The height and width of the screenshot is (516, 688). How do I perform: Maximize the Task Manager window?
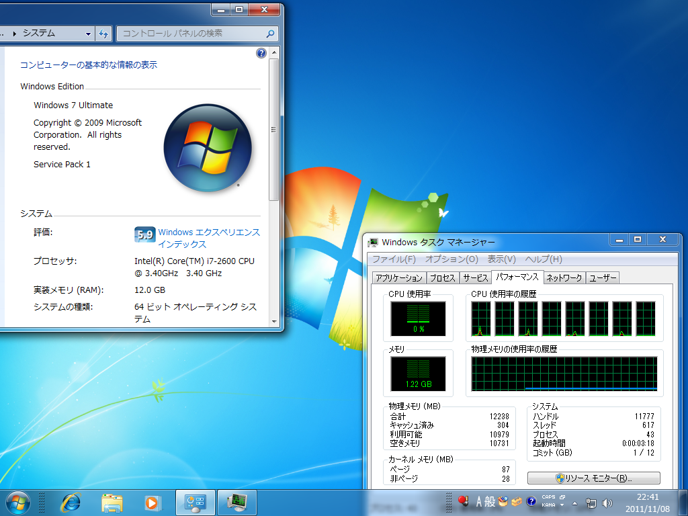638,240
